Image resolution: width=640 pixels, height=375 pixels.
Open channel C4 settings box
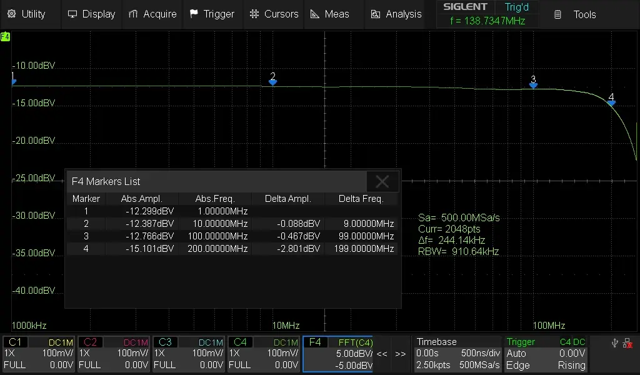(264, 354)
